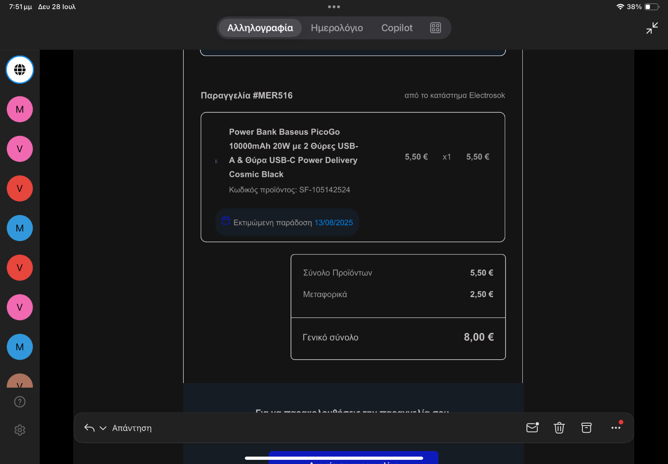This screenshot has height=464, width=668.
Task: Select the first blue M account avatar
Action: click(20, 228)
